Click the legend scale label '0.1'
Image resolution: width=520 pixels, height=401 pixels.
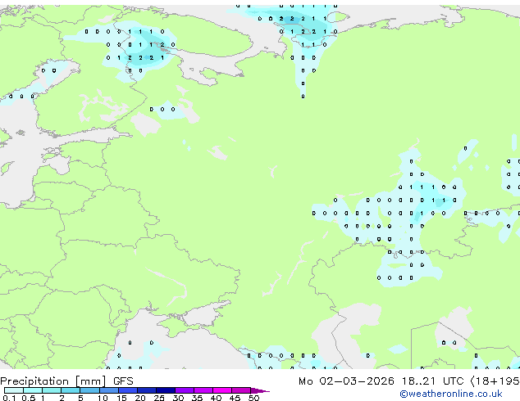click(9, 398)
